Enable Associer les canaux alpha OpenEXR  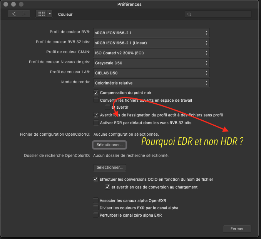coord(96,200)
